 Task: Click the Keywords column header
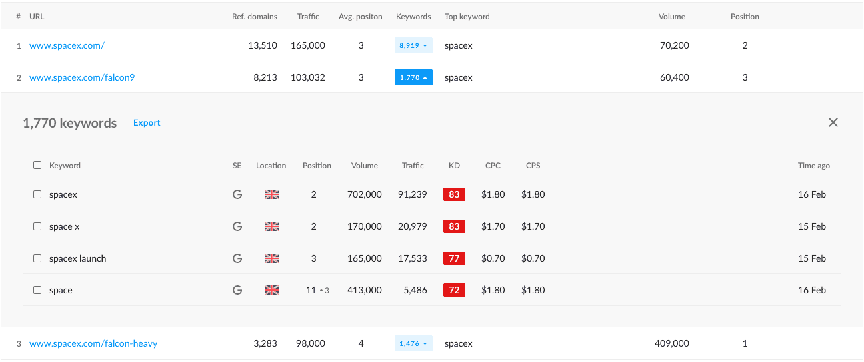tap(413, 17)
